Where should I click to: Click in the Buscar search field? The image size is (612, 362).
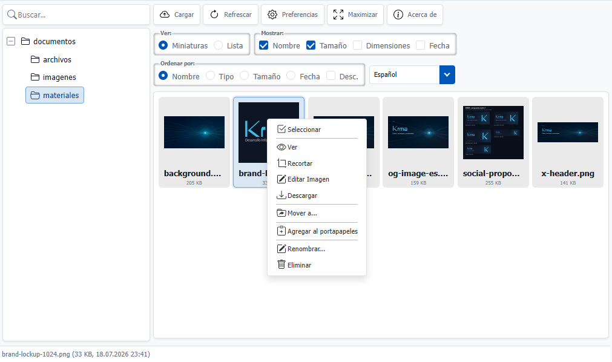click(76, 15)
